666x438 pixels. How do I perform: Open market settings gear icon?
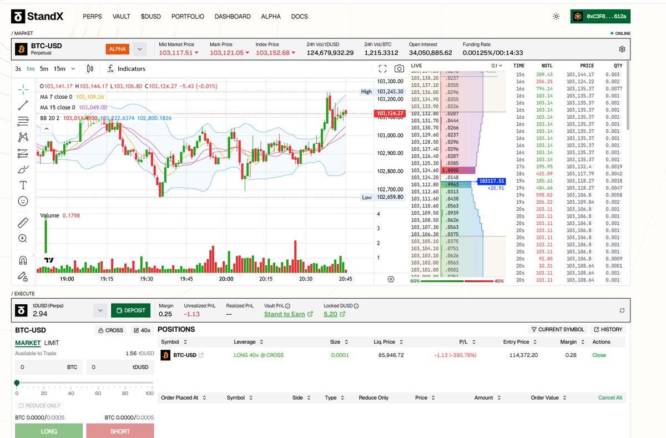pos(622,49)
